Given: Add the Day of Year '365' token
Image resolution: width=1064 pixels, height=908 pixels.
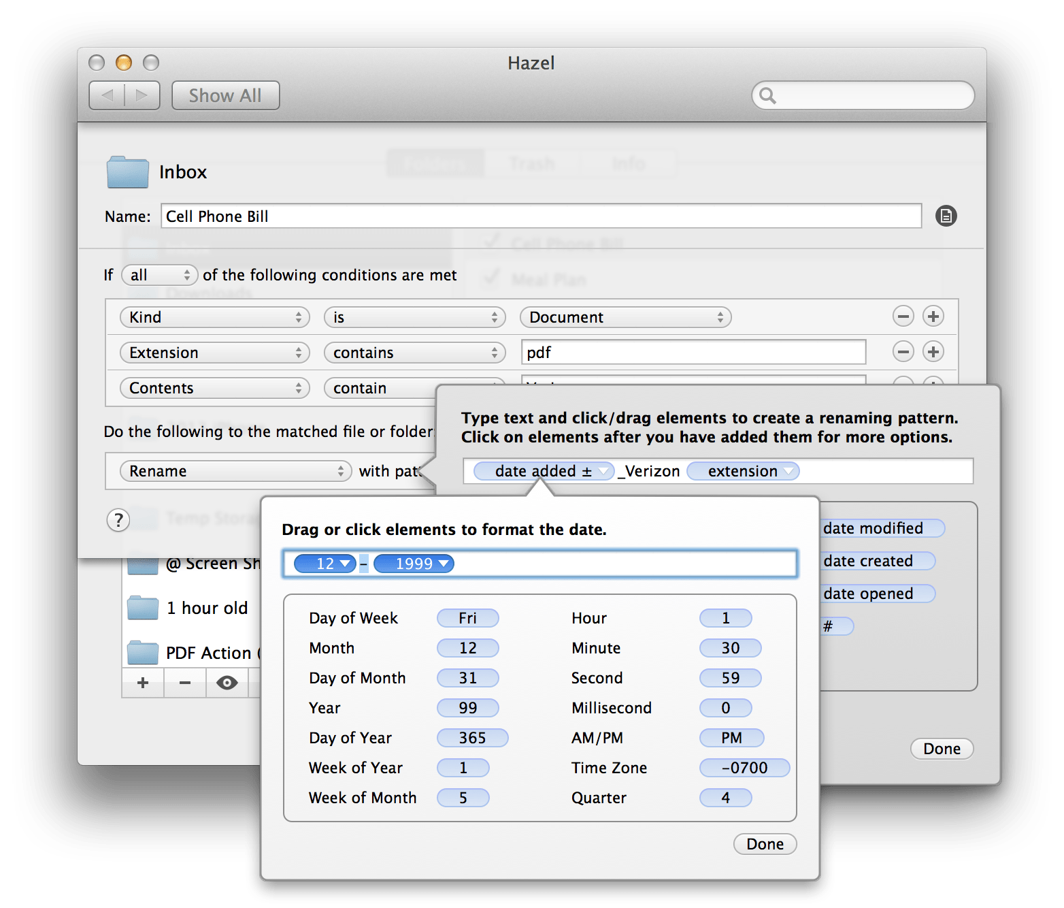Looking at the screenshot, I should pyautogui.click(x=472, y=738).
